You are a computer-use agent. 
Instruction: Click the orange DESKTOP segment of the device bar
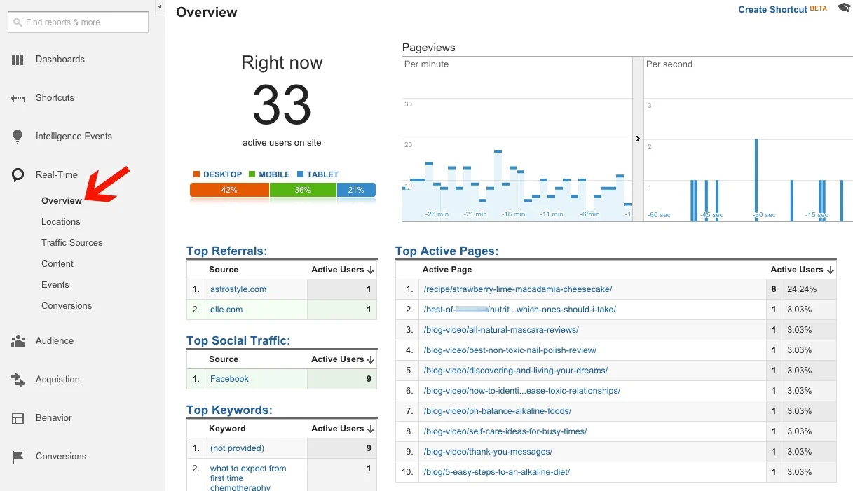point(229,190)
